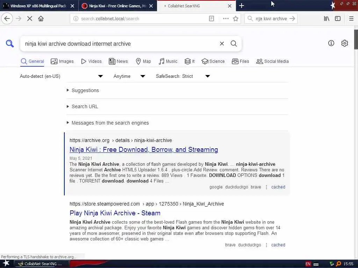
Task: Toggle reader view in address bar
Action: (212, 19)
